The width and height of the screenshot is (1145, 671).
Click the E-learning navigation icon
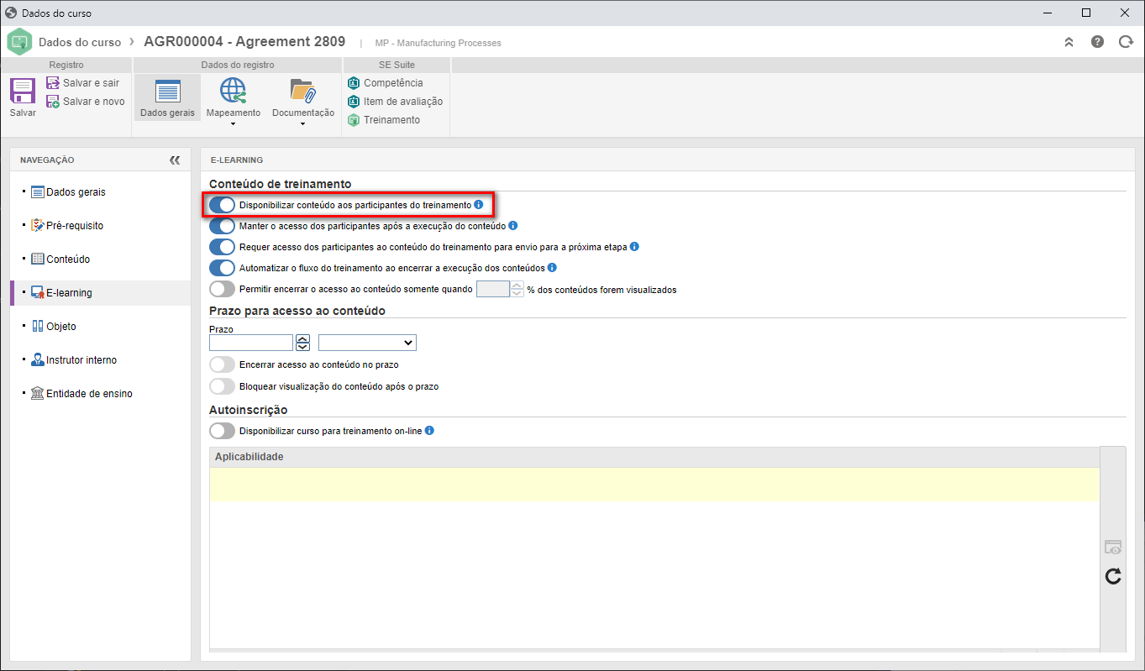click(37, 293)
